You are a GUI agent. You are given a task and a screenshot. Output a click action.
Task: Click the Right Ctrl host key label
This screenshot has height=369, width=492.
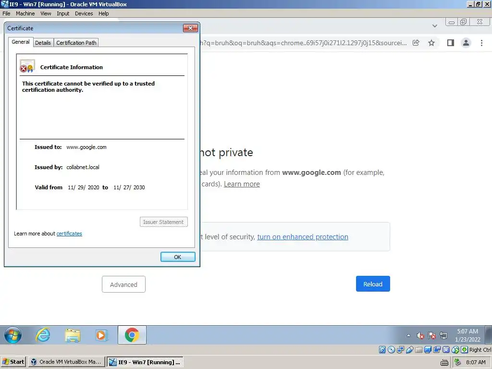coord(480,350)
